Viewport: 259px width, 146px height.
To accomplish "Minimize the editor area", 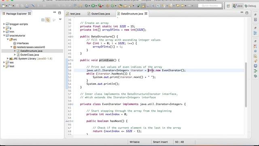I will click(242, 13).
